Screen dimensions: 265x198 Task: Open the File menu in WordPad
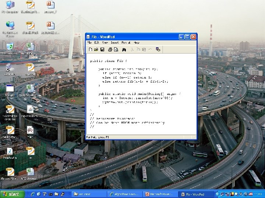[89, 43]
